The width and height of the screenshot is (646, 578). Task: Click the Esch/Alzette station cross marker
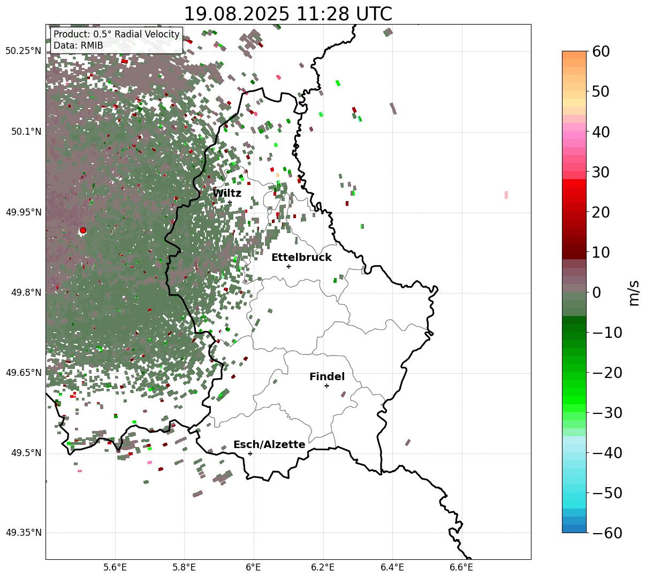point(250,453)
